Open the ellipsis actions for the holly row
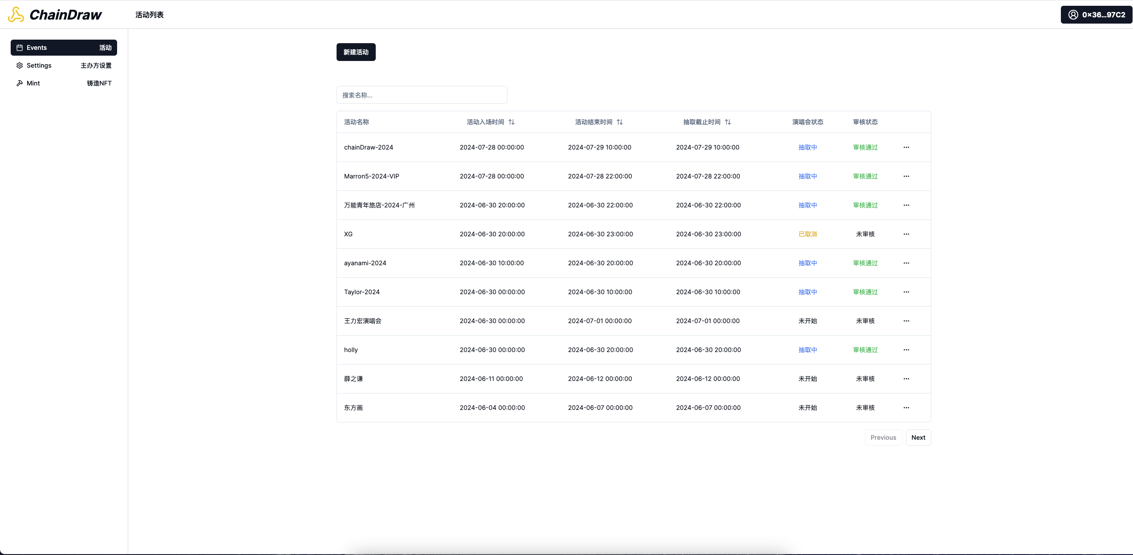The image size is (1133, 555). pos(906,350)
